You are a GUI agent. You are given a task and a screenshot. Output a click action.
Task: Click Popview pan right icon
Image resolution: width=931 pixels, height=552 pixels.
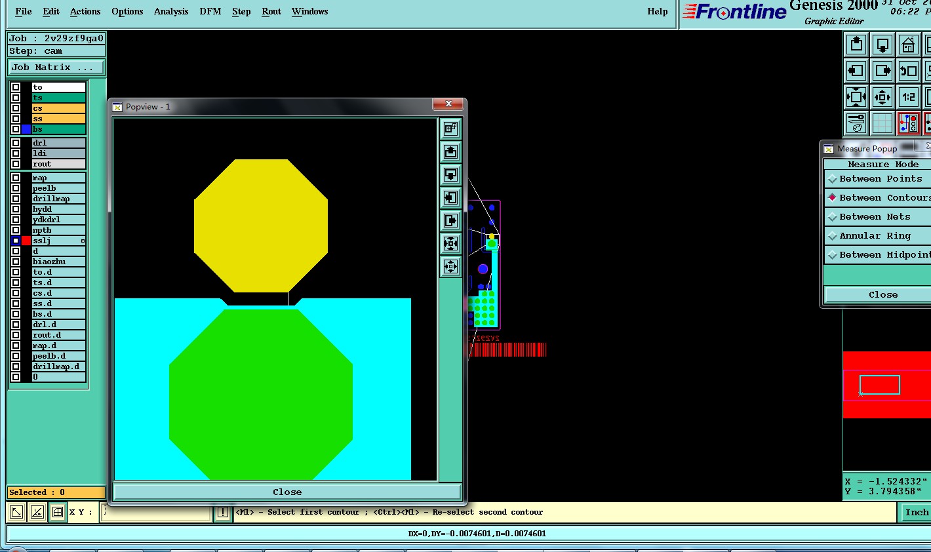[x=450, y=220]
